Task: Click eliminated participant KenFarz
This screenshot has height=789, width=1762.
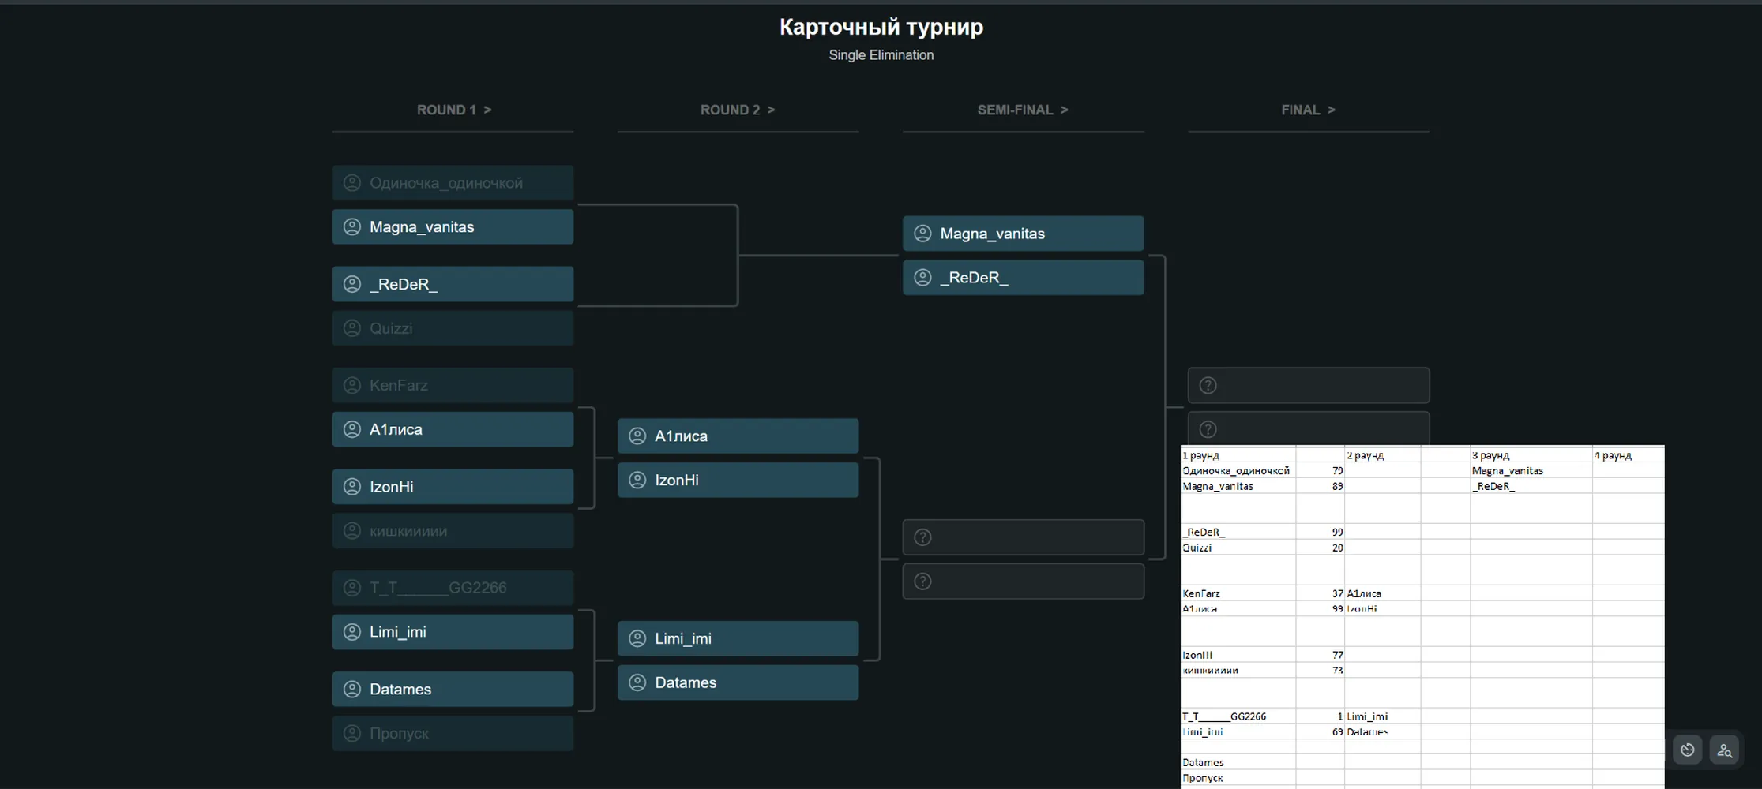Action: tap(453, 385)
